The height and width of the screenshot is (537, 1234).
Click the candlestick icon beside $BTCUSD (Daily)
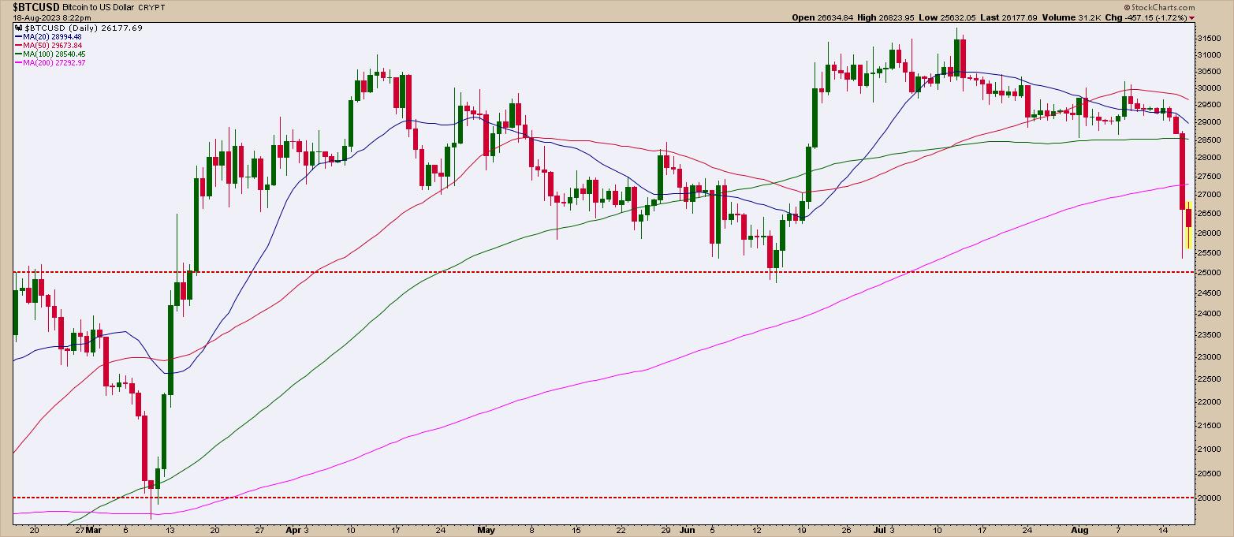(x=18, y=28)
